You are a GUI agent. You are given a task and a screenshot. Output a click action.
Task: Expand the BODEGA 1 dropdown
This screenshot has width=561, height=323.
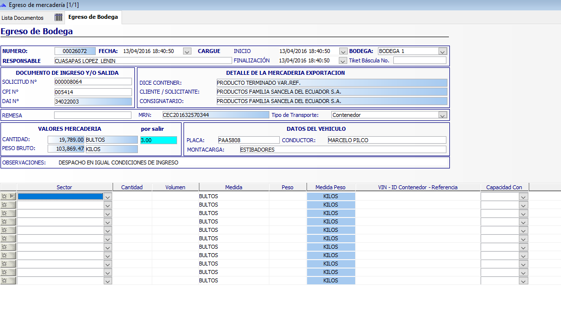pos(442,52)
